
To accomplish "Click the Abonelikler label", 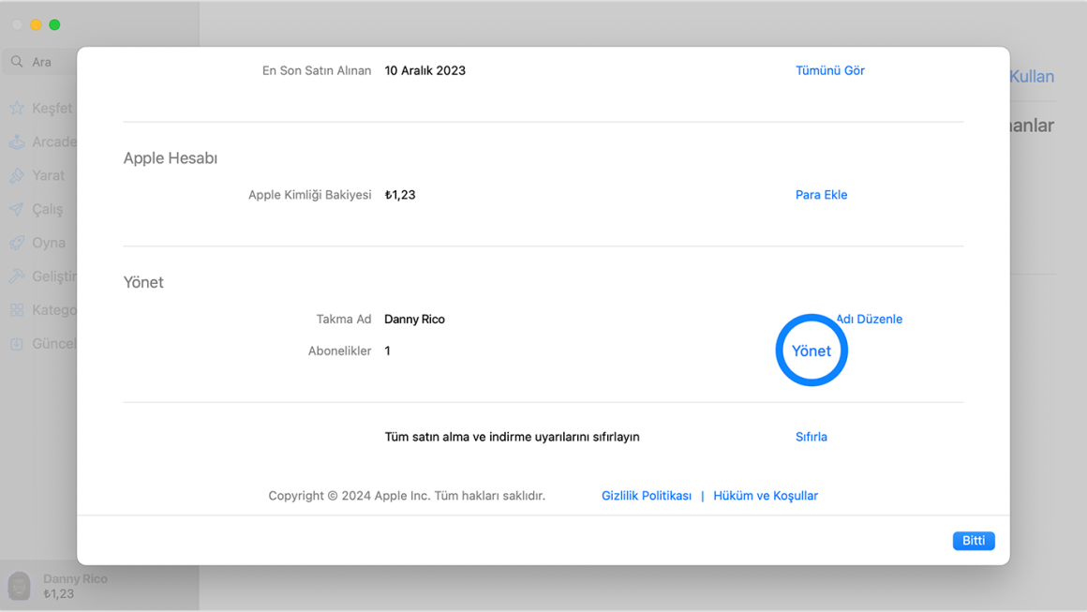I will click(x=339, y=351).
